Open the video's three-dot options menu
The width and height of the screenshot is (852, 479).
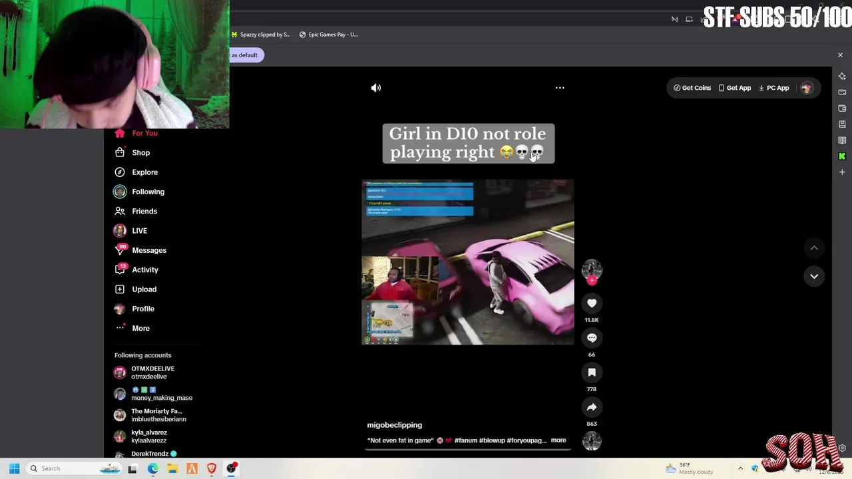pyautogui.click(x=560, y=88)
